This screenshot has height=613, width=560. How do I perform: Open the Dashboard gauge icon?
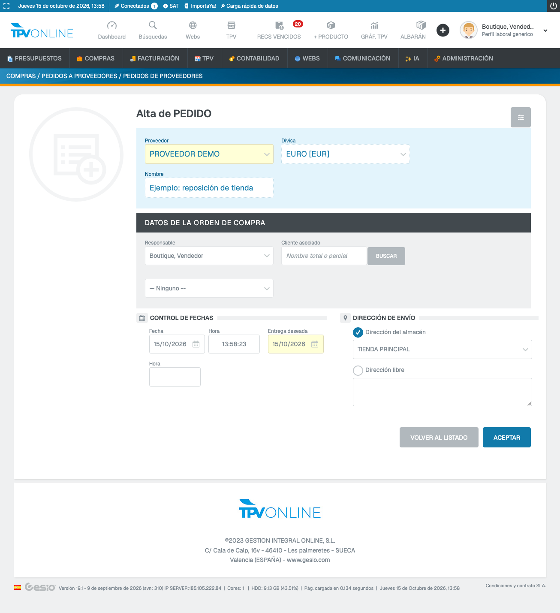click(x=111, y=25)
